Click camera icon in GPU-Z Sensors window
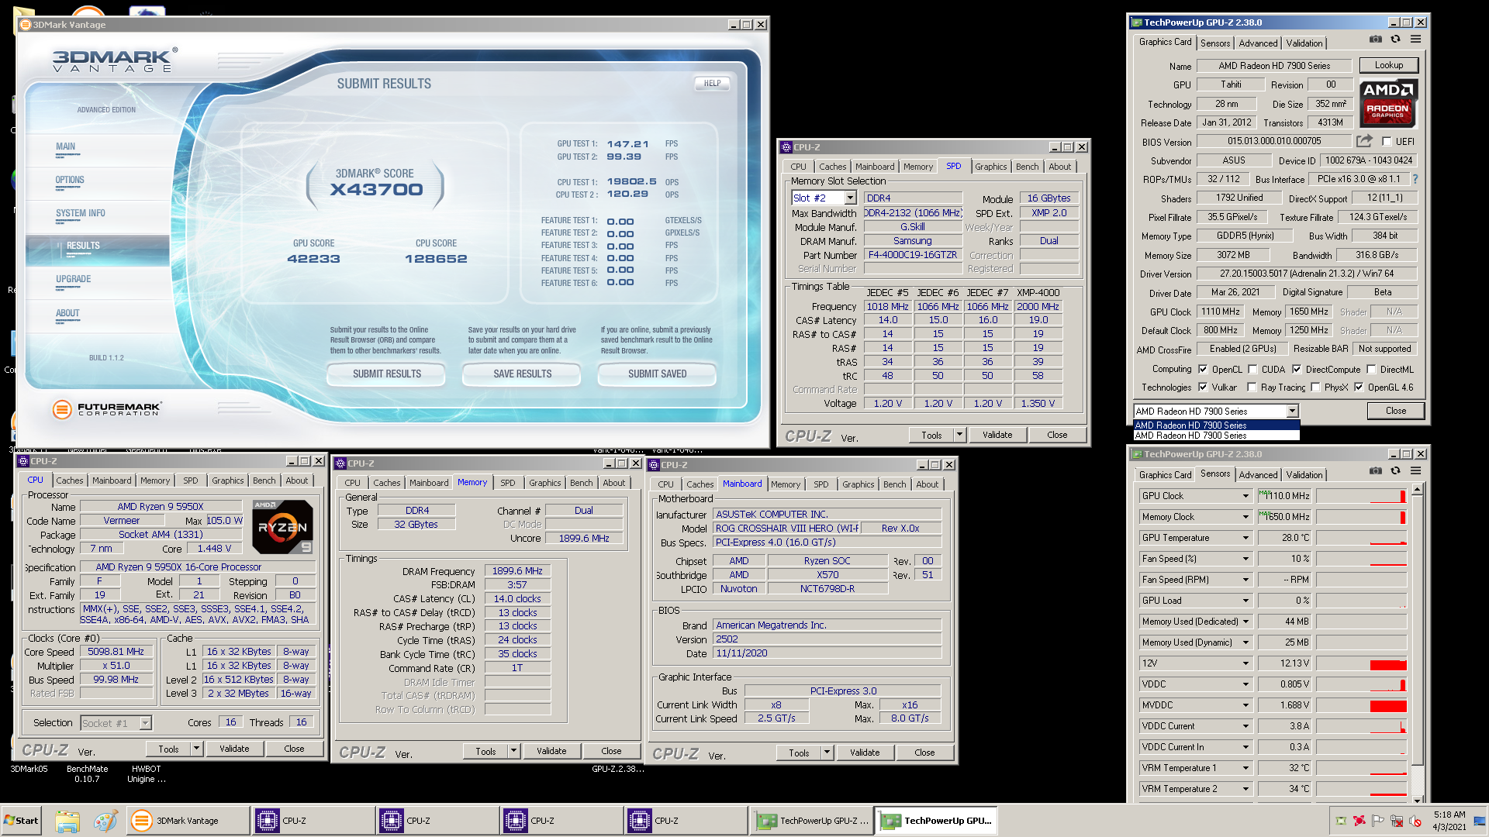 click(x=1376, y=470)
